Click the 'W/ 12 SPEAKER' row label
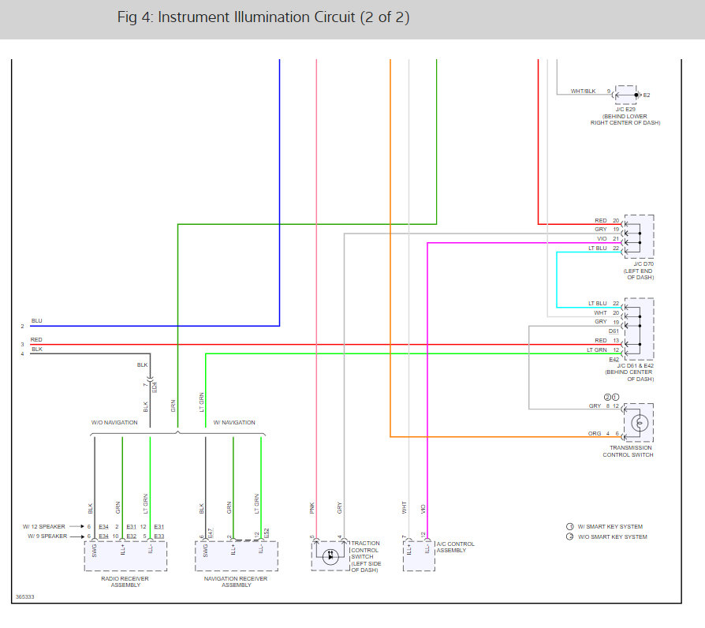This screenshot has height=628, width=705. (43, 526)
